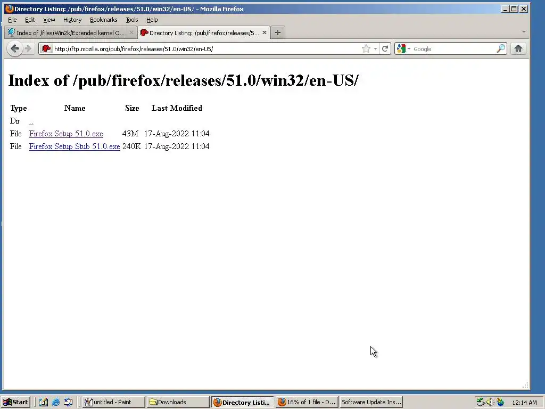Click the address bar URL field
This screenshot has height=409, width=545.
(x=207, y=48)
